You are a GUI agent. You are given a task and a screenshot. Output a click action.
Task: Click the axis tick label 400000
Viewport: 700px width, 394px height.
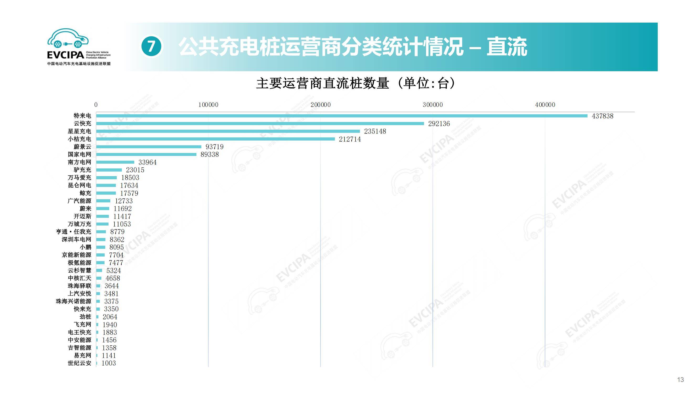coord(545,105)
